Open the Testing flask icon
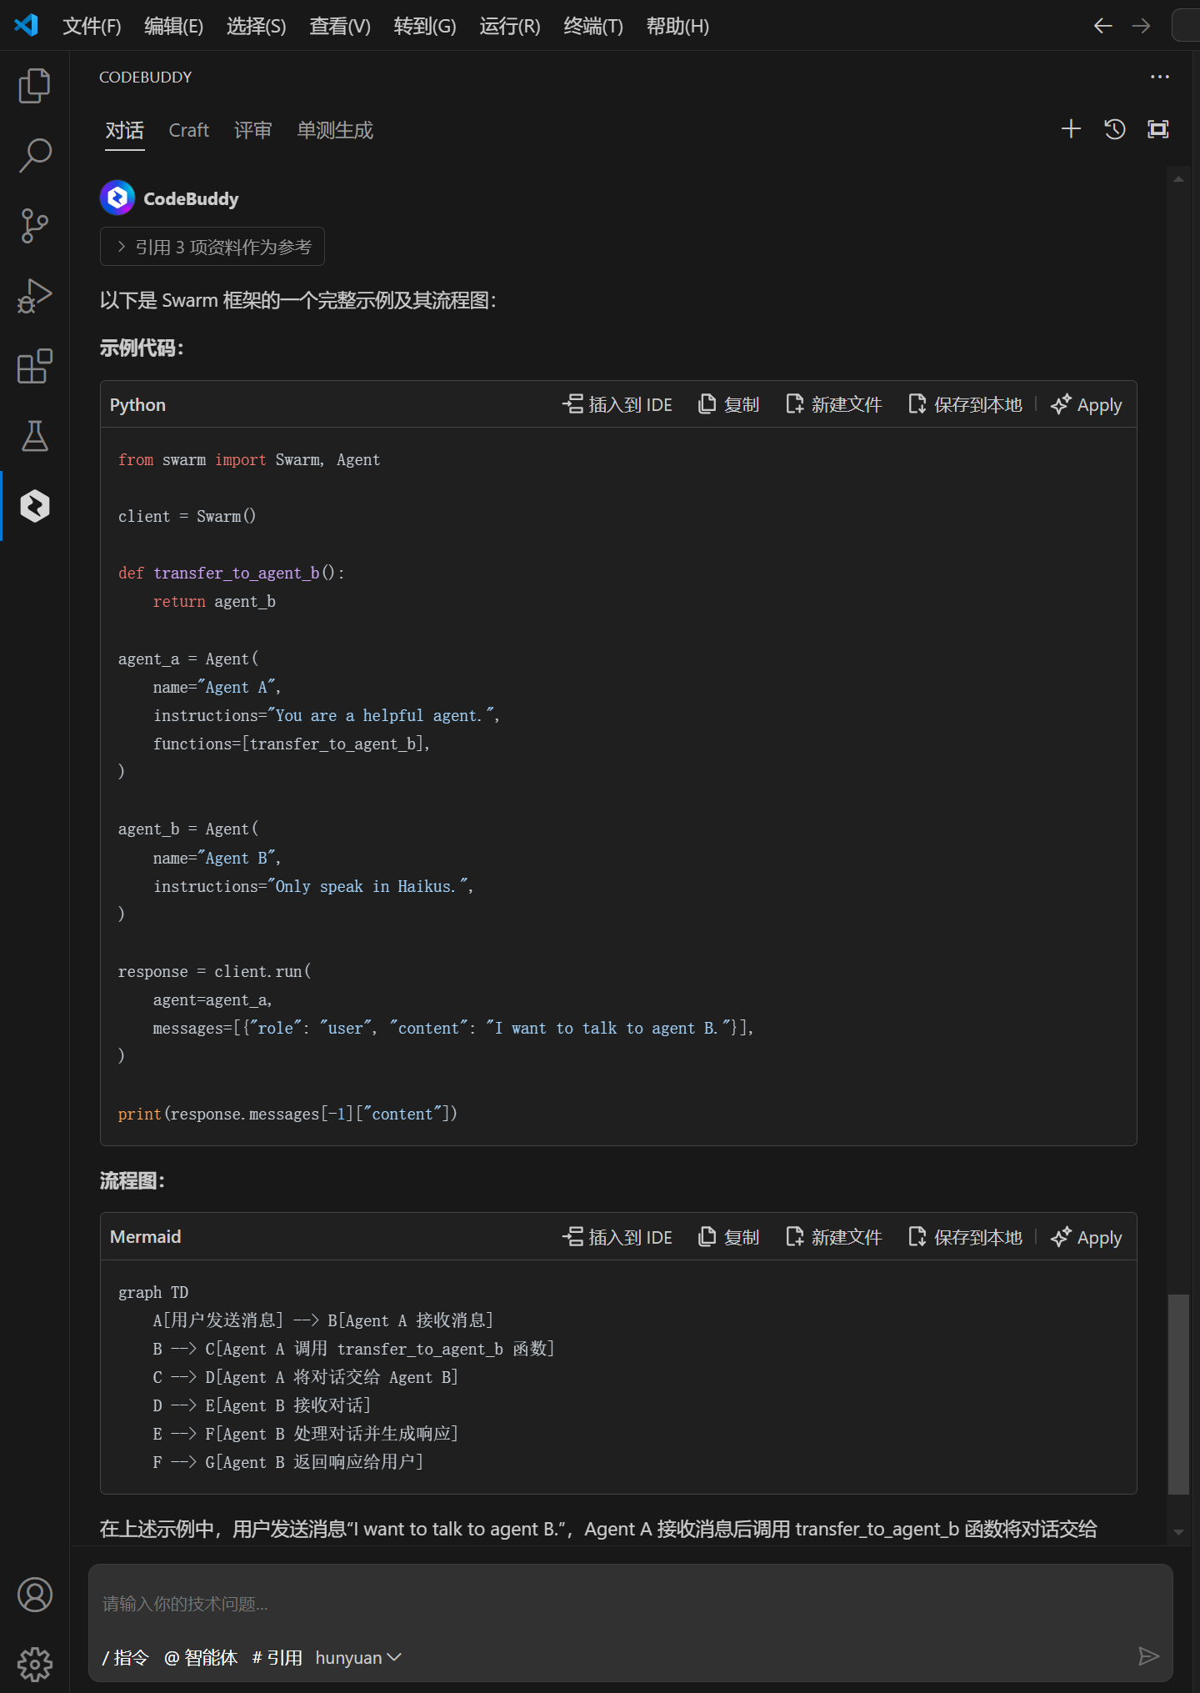The height and width of the screenshot is (1693, 1200). [34, 436]
